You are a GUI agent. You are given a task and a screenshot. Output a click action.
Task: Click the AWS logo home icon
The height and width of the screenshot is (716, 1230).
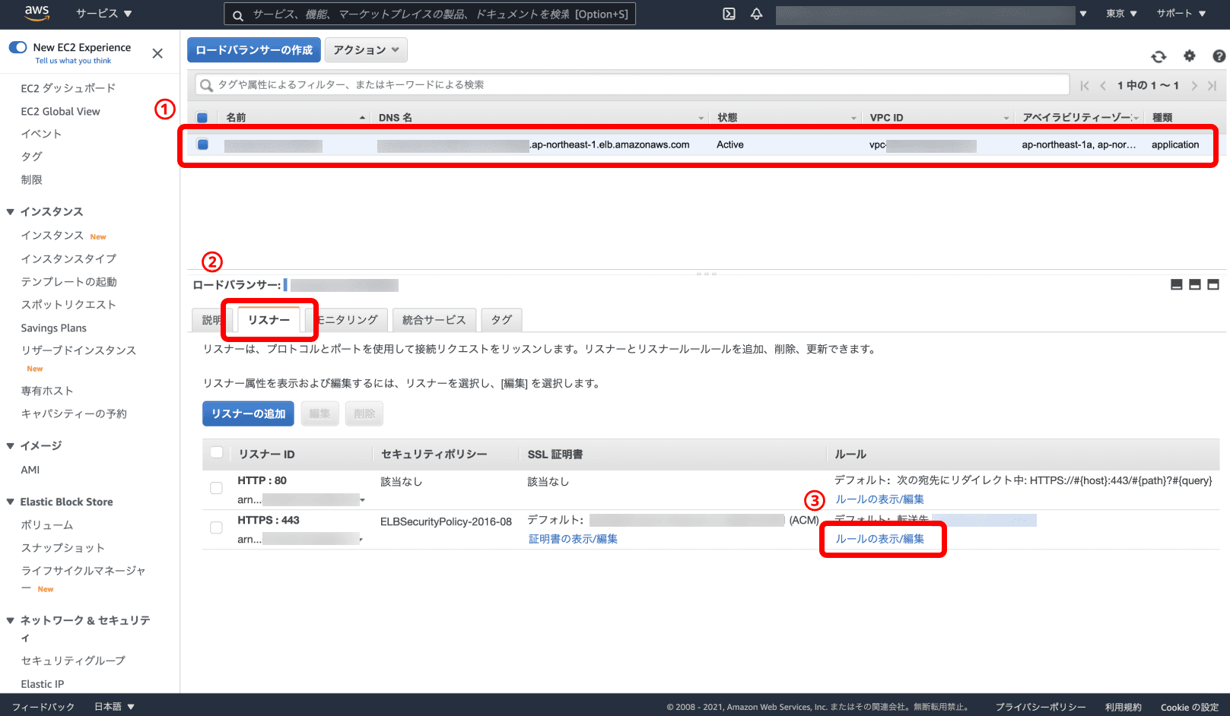coord(37,13)
